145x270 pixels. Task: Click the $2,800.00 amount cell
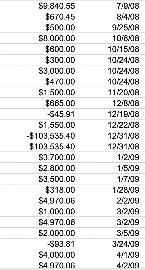[x=38, y=168]
